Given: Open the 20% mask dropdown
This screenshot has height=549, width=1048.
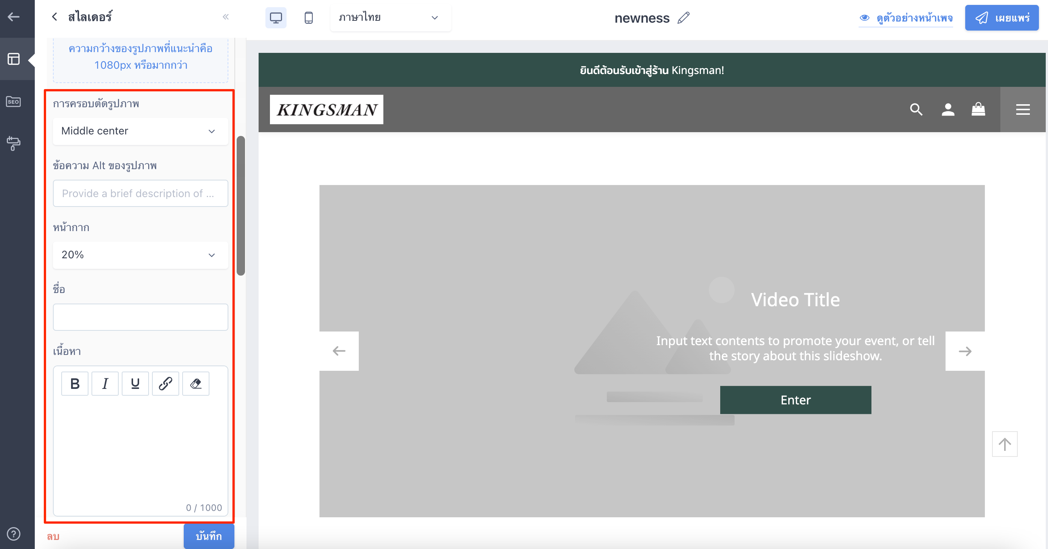Looking at the screenshot, I should pyautogui.click(x=140, y=255).
